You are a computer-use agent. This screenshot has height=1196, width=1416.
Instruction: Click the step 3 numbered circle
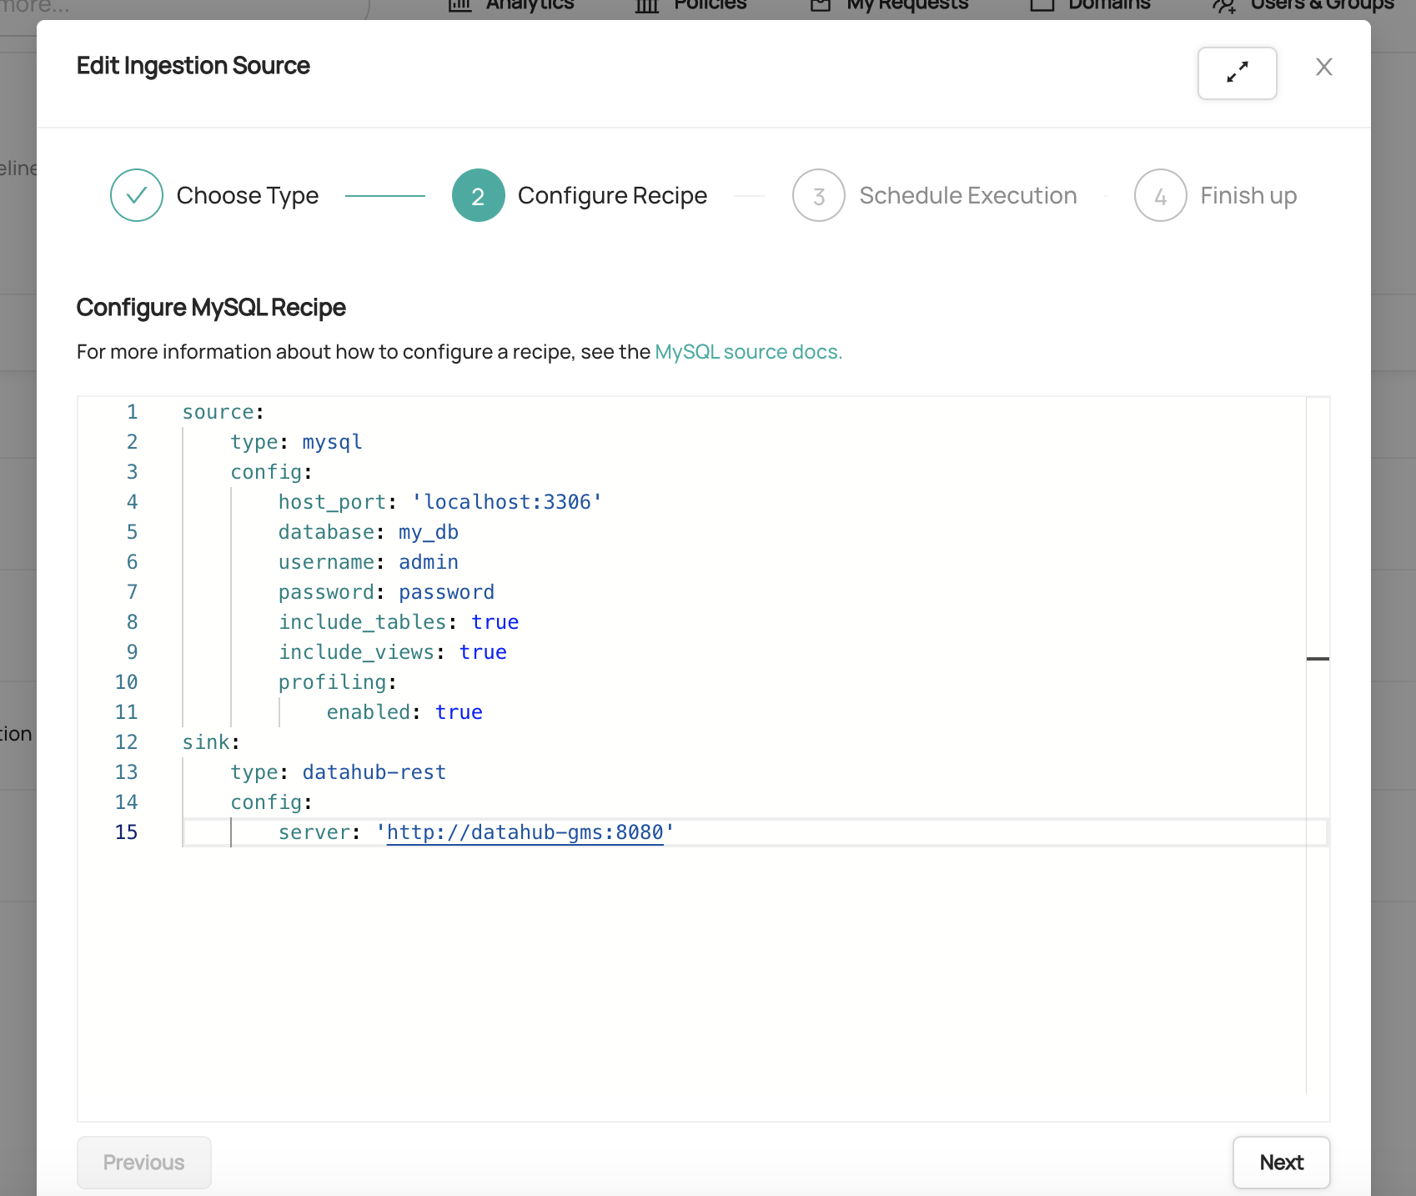pyautogui.click(x=818, y=195)
